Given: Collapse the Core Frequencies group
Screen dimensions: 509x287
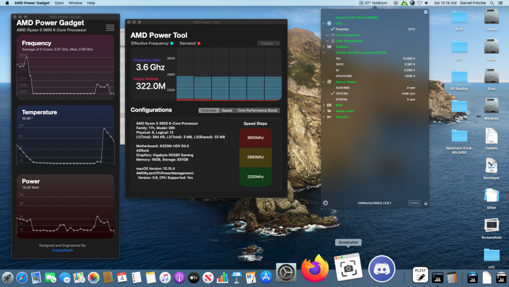Looking at the screenshot, I should [327, 35].
